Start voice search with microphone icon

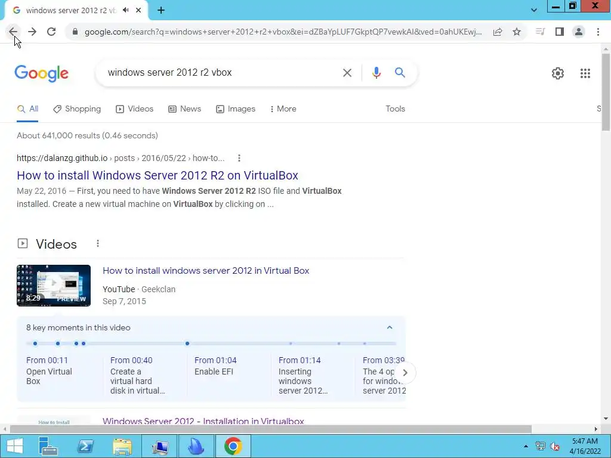[x=376, y=73]
